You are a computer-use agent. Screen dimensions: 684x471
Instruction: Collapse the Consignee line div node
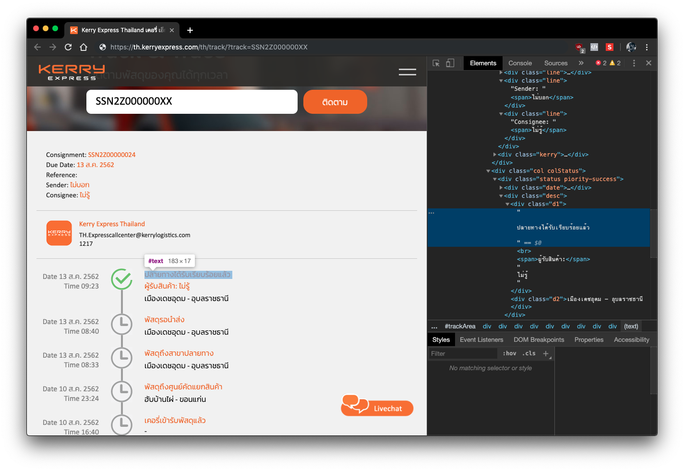point(501,114)
